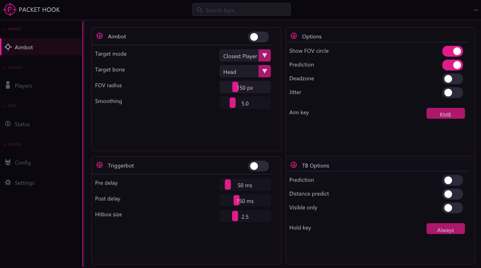Open the Target mode dropdown
481x268 pixels.
click(x=245, y=56)
